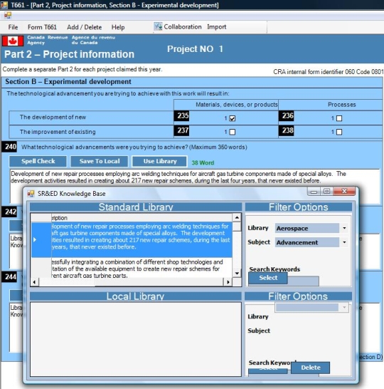
Task: Click into the technological advancements text box
Action: tap(195, 177)
